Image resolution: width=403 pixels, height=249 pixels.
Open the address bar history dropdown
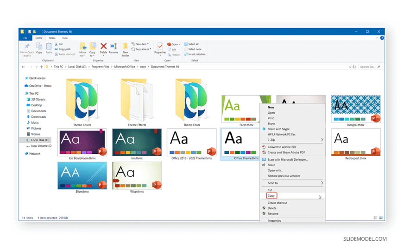tap(350, 67)
